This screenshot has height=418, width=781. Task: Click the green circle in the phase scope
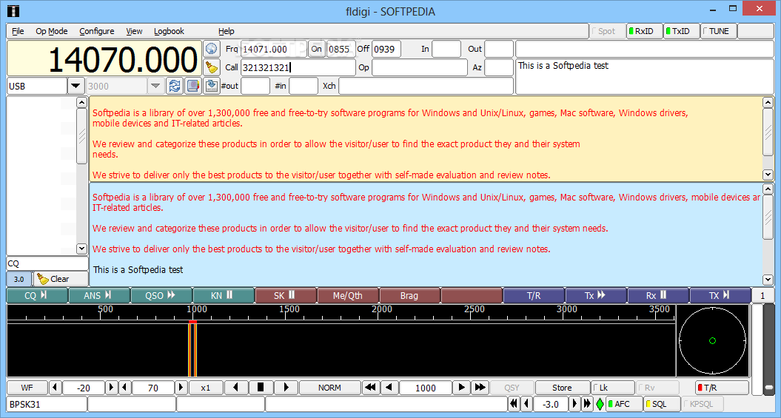pyautogui.click(x=712, y=341)
